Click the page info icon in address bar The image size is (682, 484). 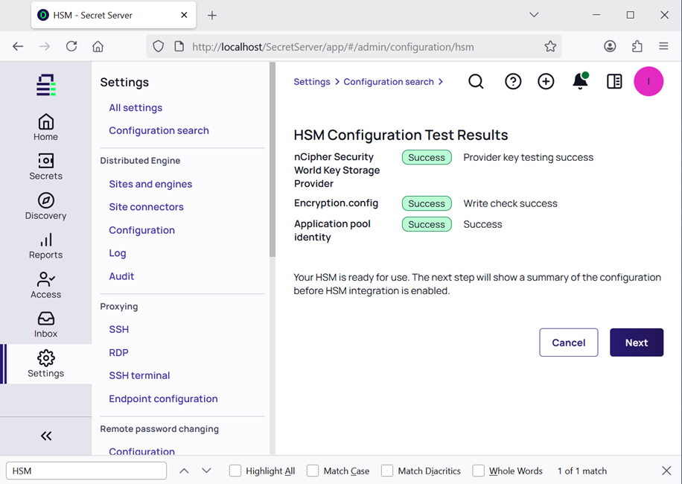(179, 46)
